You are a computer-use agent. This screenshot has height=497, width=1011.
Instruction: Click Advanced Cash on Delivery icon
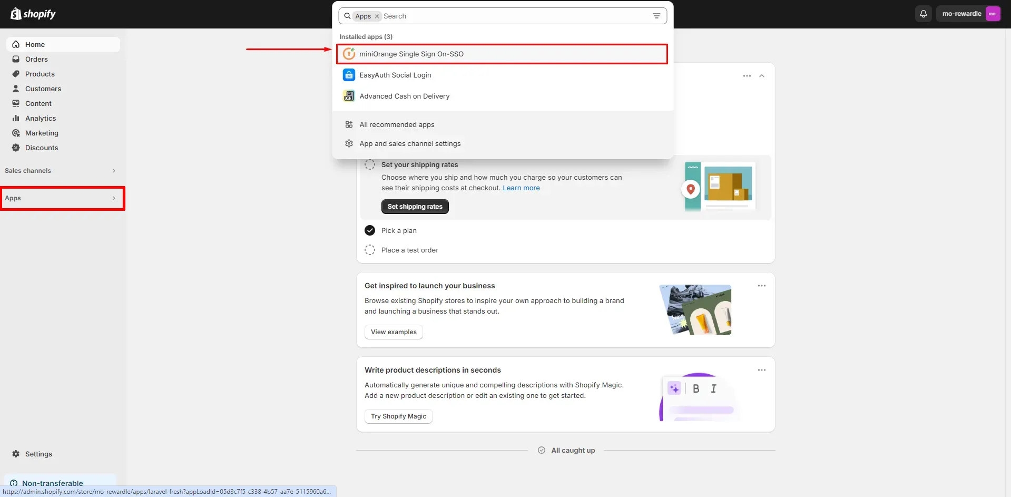[349, 96]
